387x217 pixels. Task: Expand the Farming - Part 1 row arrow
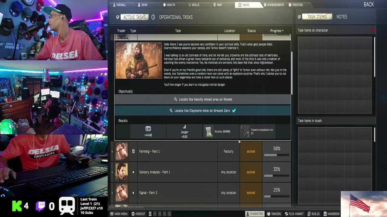pyautogui.click(x=112, y=151)
